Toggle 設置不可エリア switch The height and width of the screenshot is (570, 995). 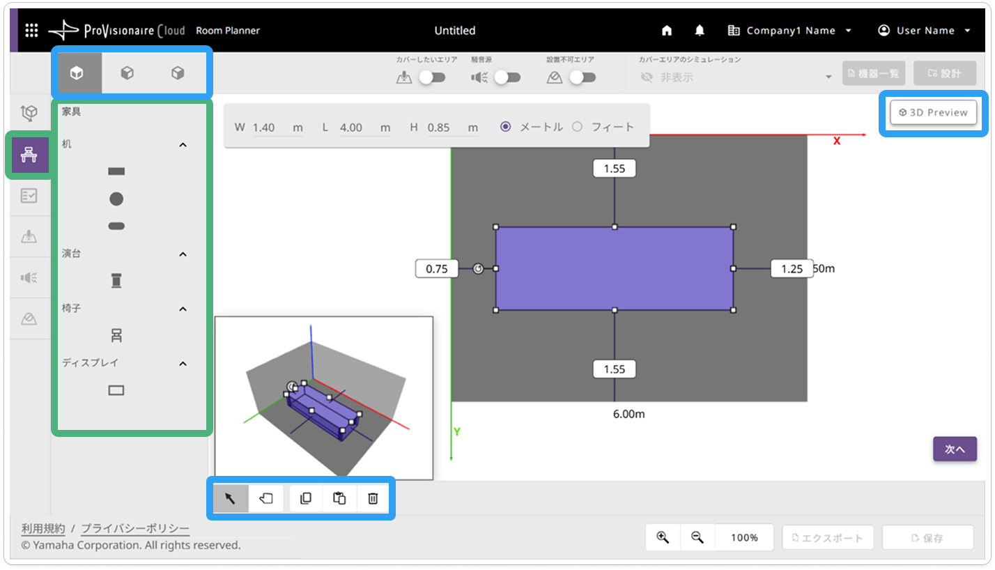[583, 77]
